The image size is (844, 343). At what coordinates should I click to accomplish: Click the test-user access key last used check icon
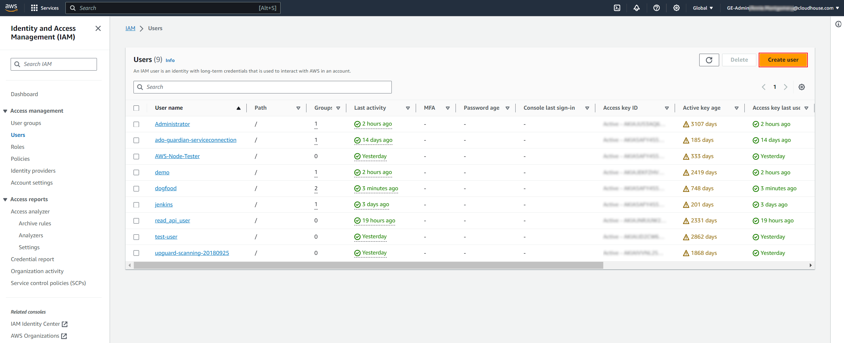(x=756, y=237)
